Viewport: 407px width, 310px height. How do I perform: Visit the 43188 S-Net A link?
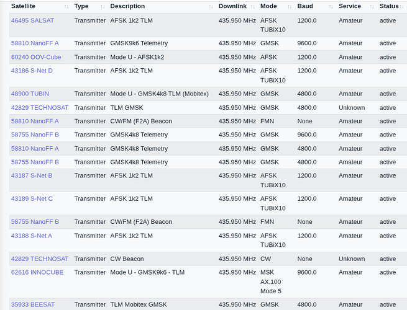coord(32,236)
